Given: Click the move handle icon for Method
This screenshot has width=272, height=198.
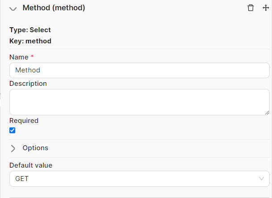Looking at the screenshot, I should [266, 8].
